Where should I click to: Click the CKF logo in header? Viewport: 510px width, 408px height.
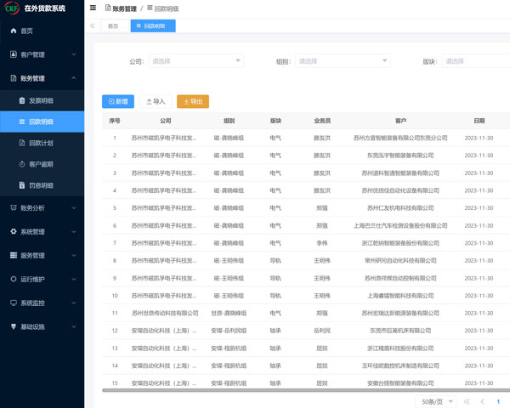13,8
